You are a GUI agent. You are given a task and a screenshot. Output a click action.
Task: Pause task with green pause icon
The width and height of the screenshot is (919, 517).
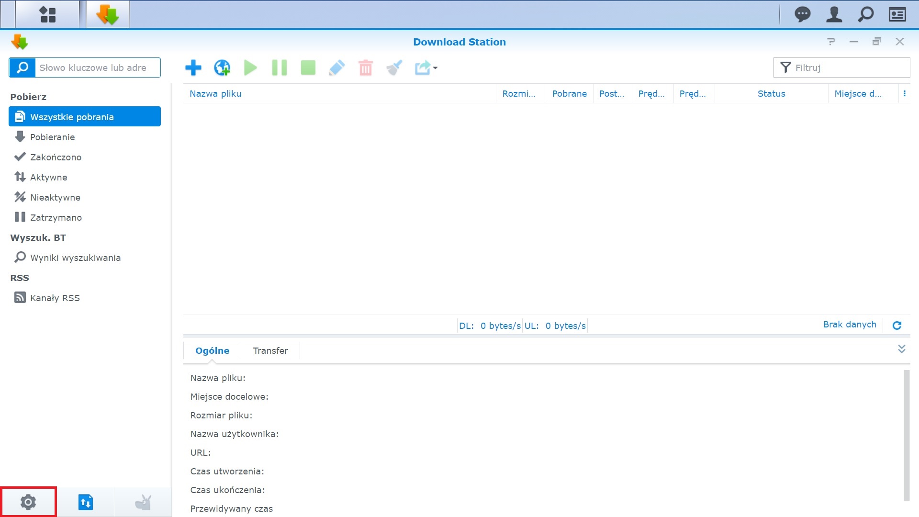(280, 67)
